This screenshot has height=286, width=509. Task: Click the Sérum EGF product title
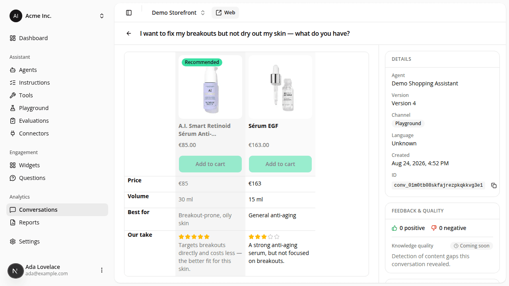(x=263, y=126)
